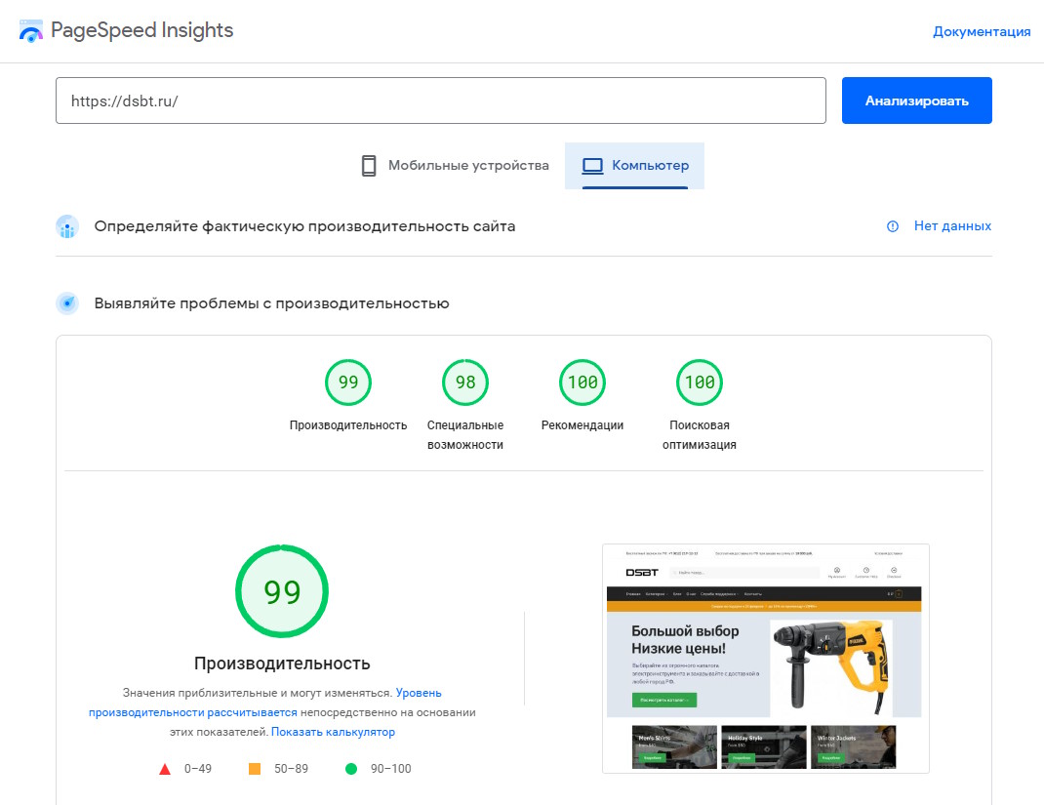Click the field data chart icon

coord(67,226)
